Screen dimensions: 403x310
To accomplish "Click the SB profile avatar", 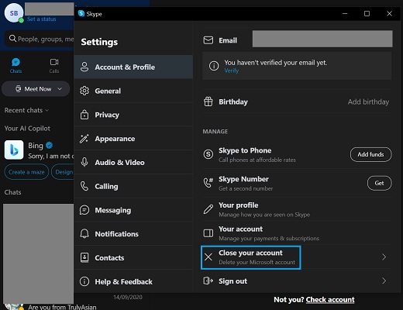I will (14, 13).
